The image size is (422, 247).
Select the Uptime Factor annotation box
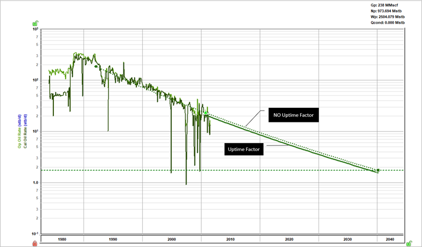click(244, 149)
